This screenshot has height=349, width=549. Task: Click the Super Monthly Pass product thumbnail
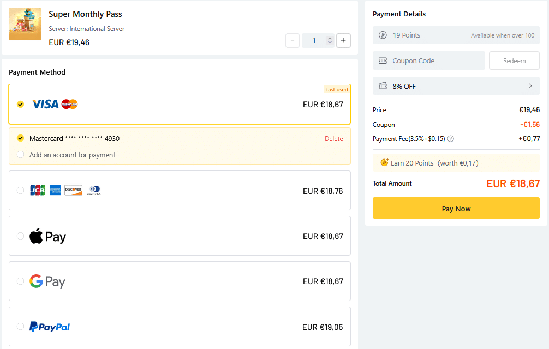click(x=25, y=24)
